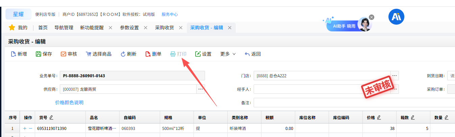This screenshot has height=137, width=455.
Task: Close the 采购收货 - 编辑 tab
Action: [x=230, y=28]
